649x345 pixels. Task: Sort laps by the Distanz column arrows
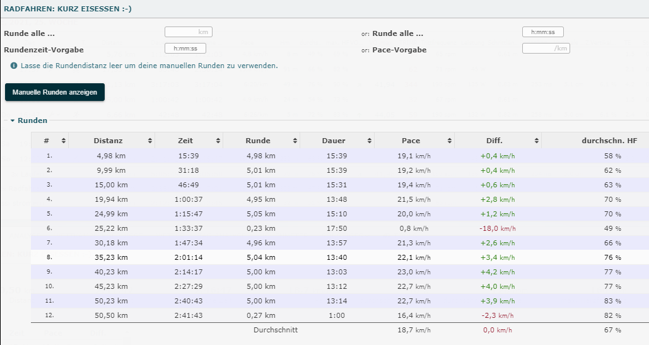(x=149, y=141)
